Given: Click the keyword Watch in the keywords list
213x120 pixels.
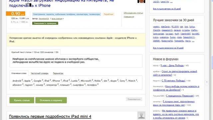Looking at the screenshot, I should [132, 81].
